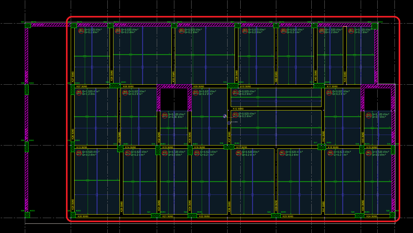Click the D23 slab marker circle

tap(368, 153)
